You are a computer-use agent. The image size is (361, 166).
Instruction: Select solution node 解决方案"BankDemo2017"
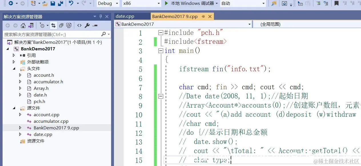tap(58, 42)
